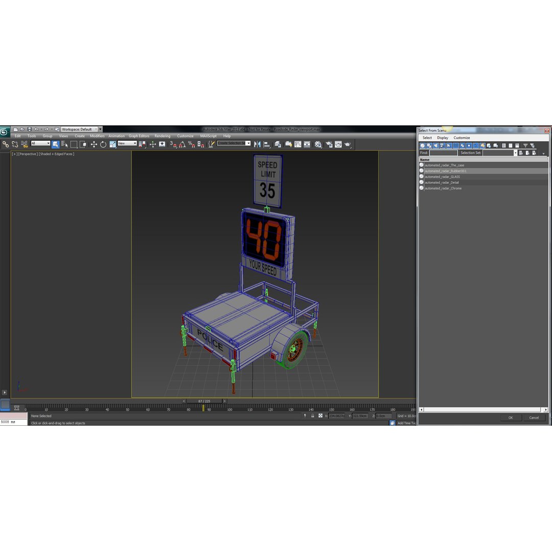This screenshot has width=552, height=552.
Task: Toggle Window/Crossing selection icon
Action: tap(83, 144)
